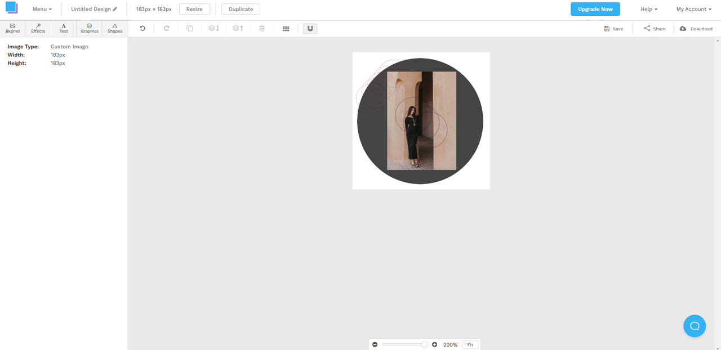Screen dimensions: 721x350
Task: Click the copy layer icon
Action: click(190, 28)
